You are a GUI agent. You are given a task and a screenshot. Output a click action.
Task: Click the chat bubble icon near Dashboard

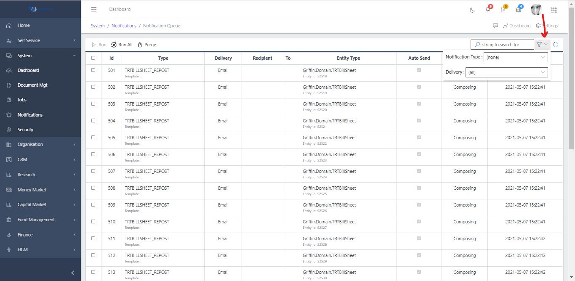(x=495, y=26)
